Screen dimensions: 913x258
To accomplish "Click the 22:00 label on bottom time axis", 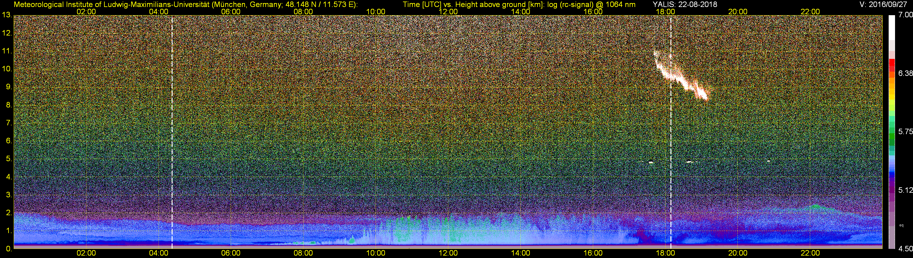I will (x=810, y=253).
